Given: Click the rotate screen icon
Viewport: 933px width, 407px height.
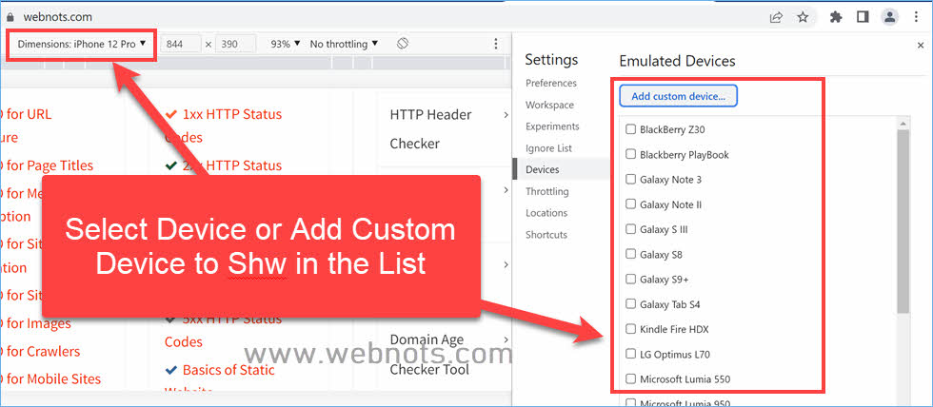Looking at the screenshot, I should [403, 44].
